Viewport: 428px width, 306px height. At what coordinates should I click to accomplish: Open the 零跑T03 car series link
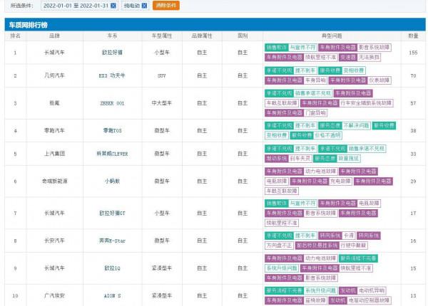click(x=112, y=131)
